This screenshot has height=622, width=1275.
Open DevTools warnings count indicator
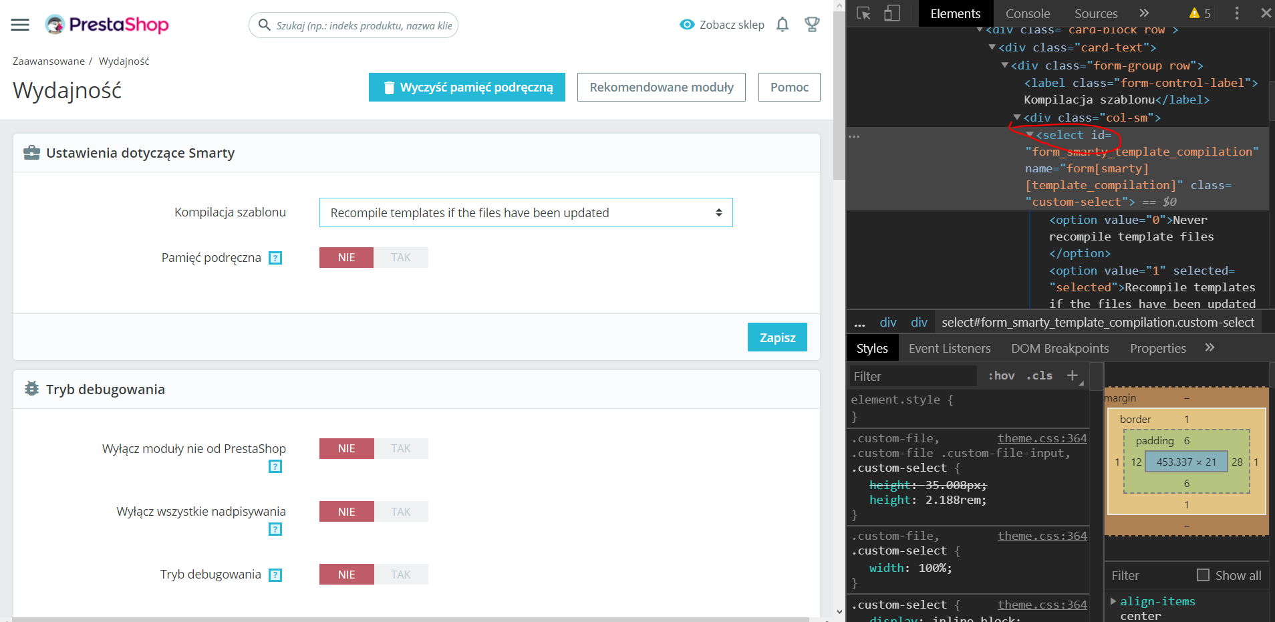pyautogui.click(x=1200, y=13)
